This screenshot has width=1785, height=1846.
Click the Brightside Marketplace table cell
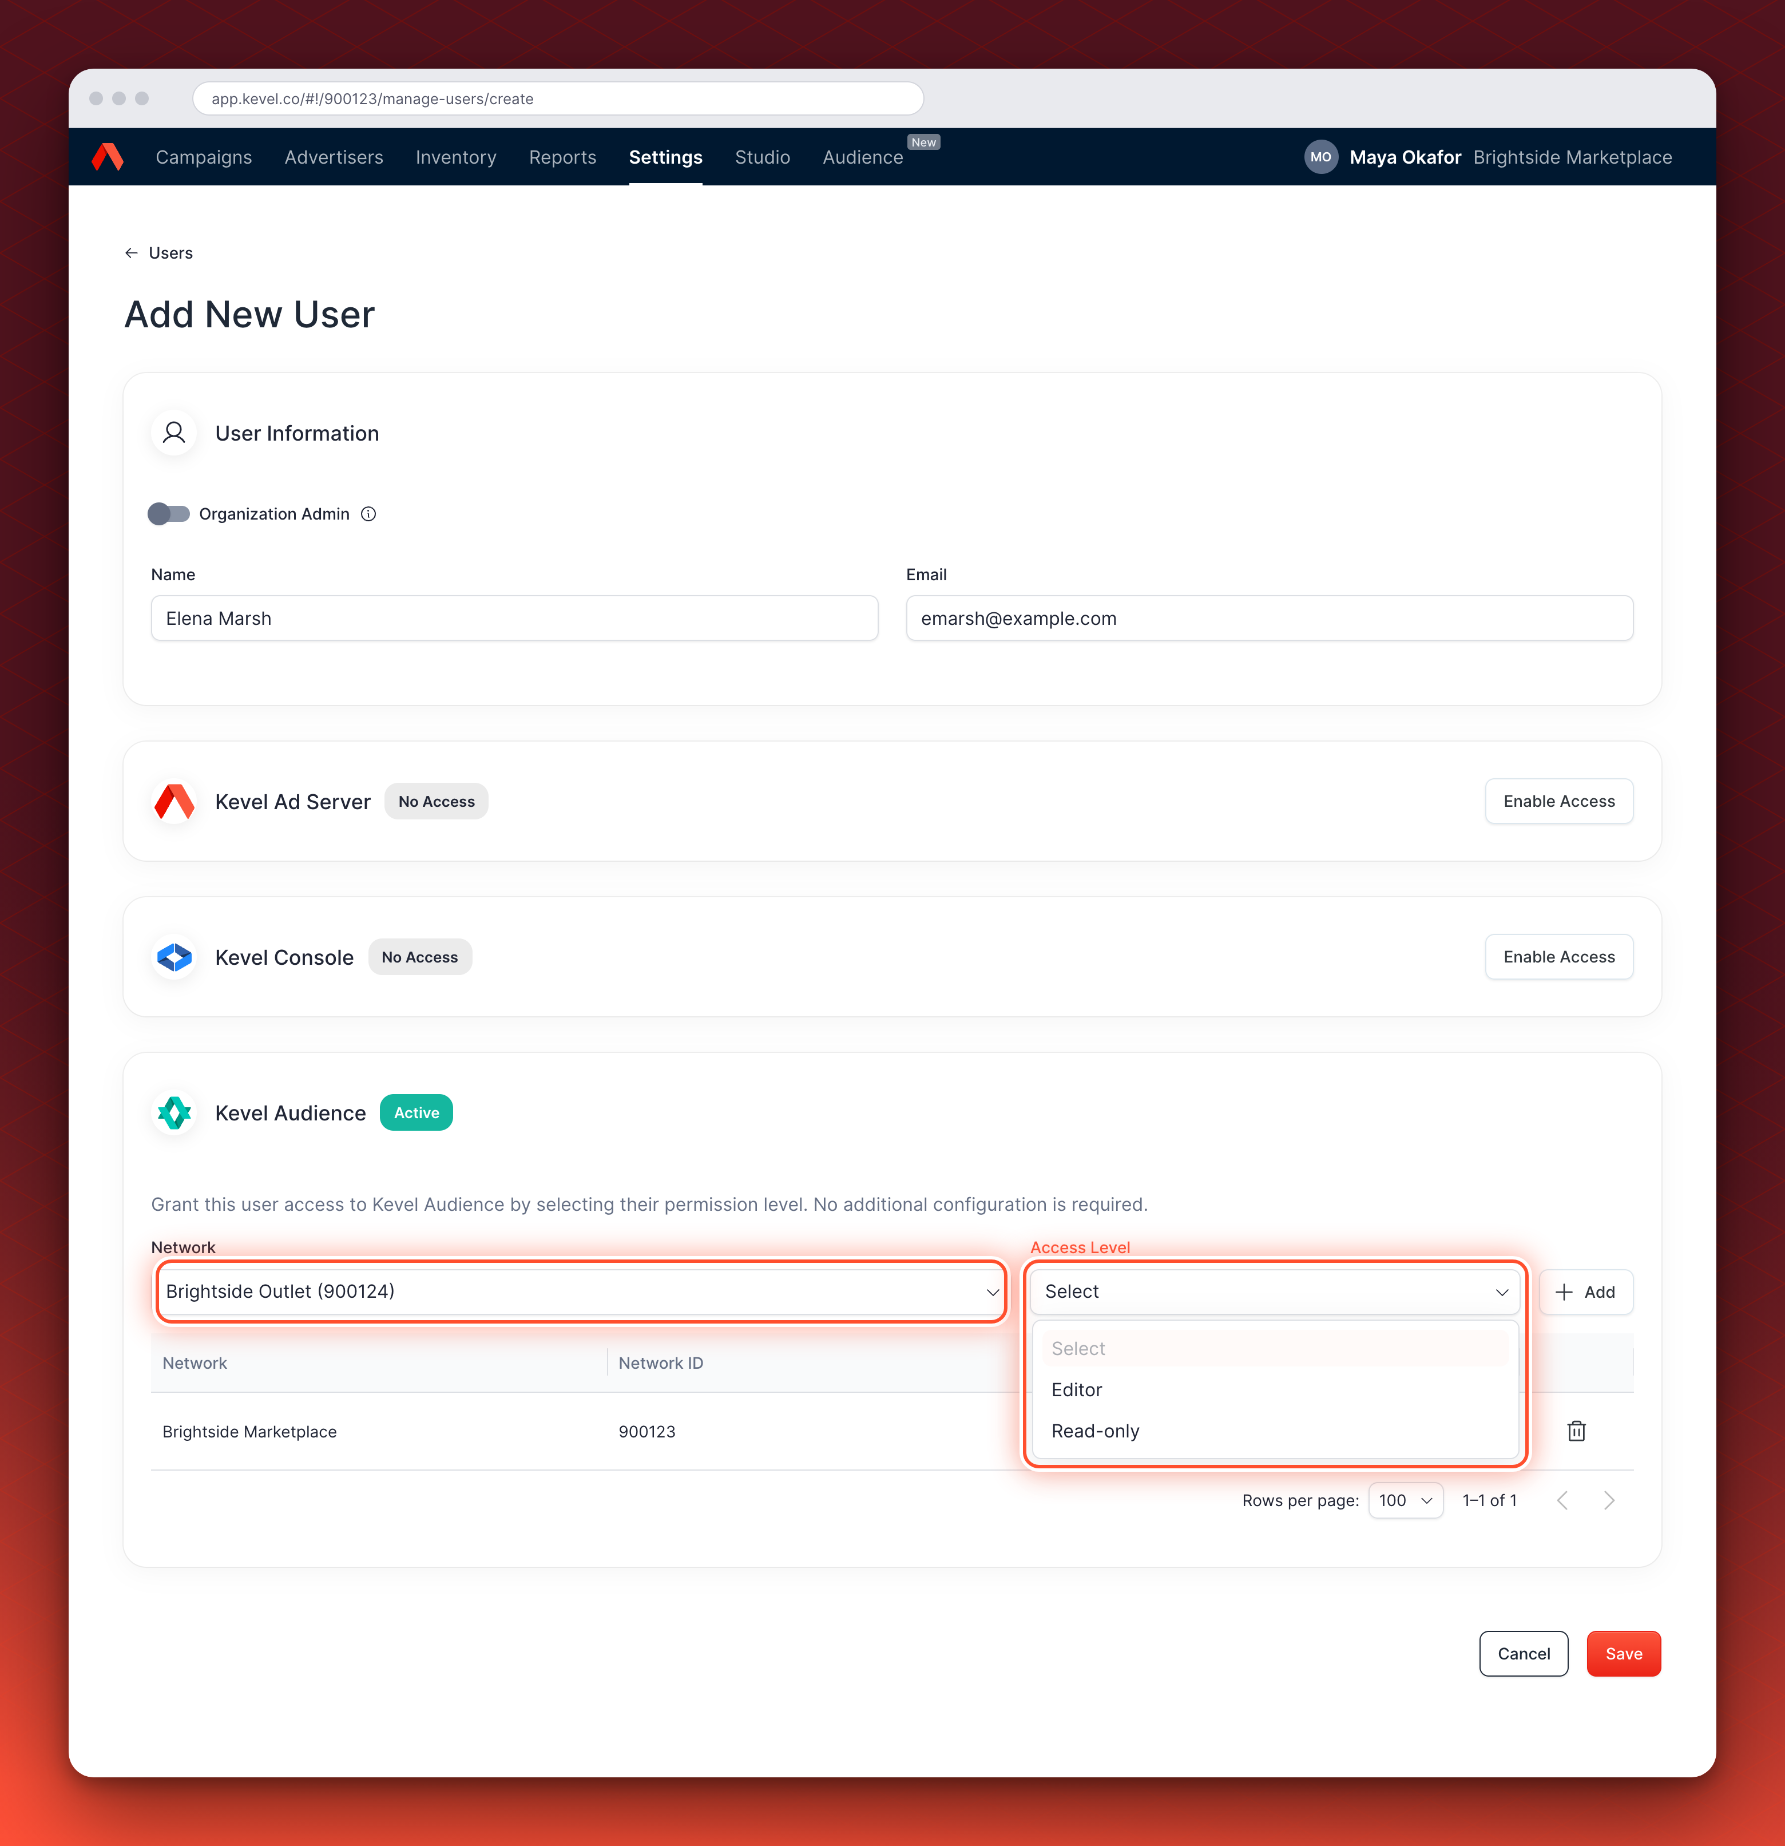[x=249, y=1432]
